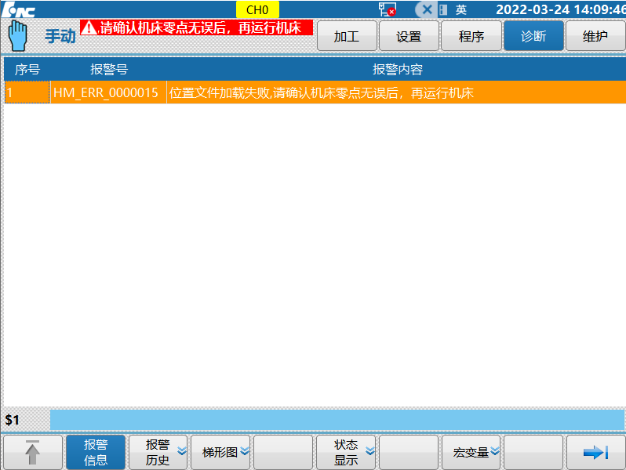Click the network disconnected status icon
Image resolution: width=626 pixels, height=470 pixels.
pos(387,9)
